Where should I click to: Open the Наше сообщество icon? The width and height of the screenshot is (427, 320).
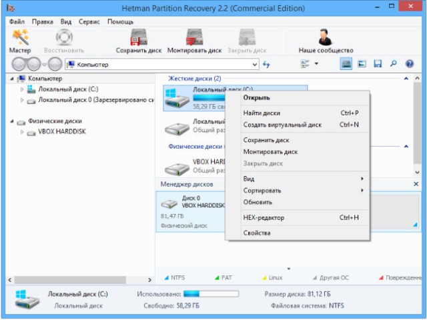pos(326,37)
